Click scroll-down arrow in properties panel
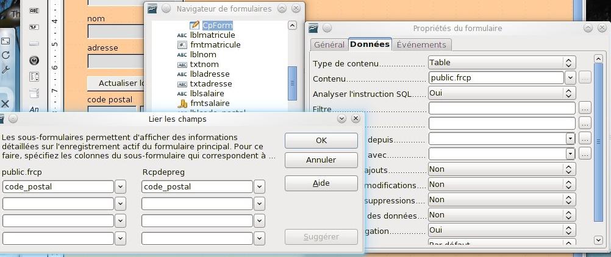 click(598, 240)
